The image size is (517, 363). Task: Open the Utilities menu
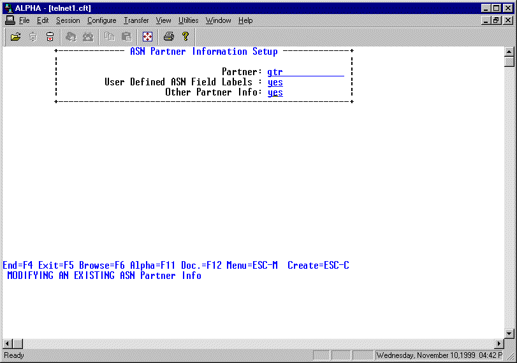point(188,20)
